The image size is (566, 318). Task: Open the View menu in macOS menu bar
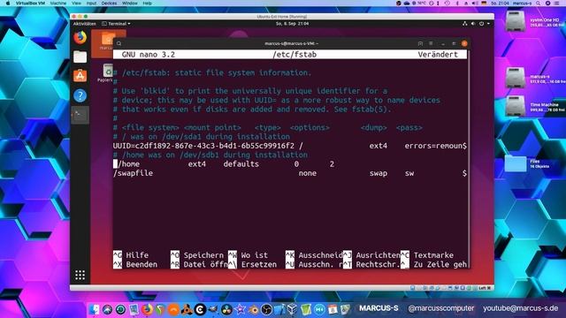76,4
